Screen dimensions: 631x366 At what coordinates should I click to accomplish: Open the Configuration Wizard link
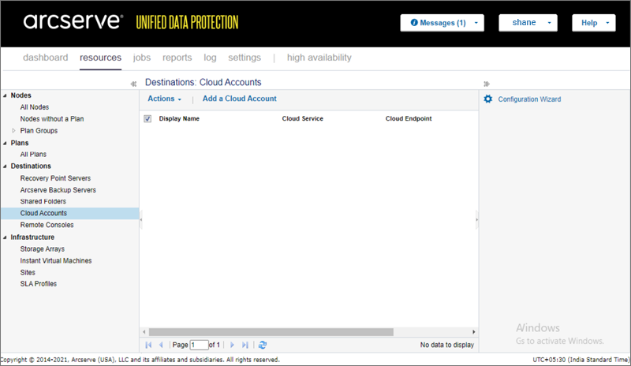[x=529, y=99]
